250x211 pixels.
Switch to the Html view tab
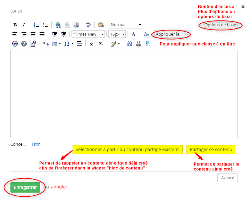click(37, 144)
